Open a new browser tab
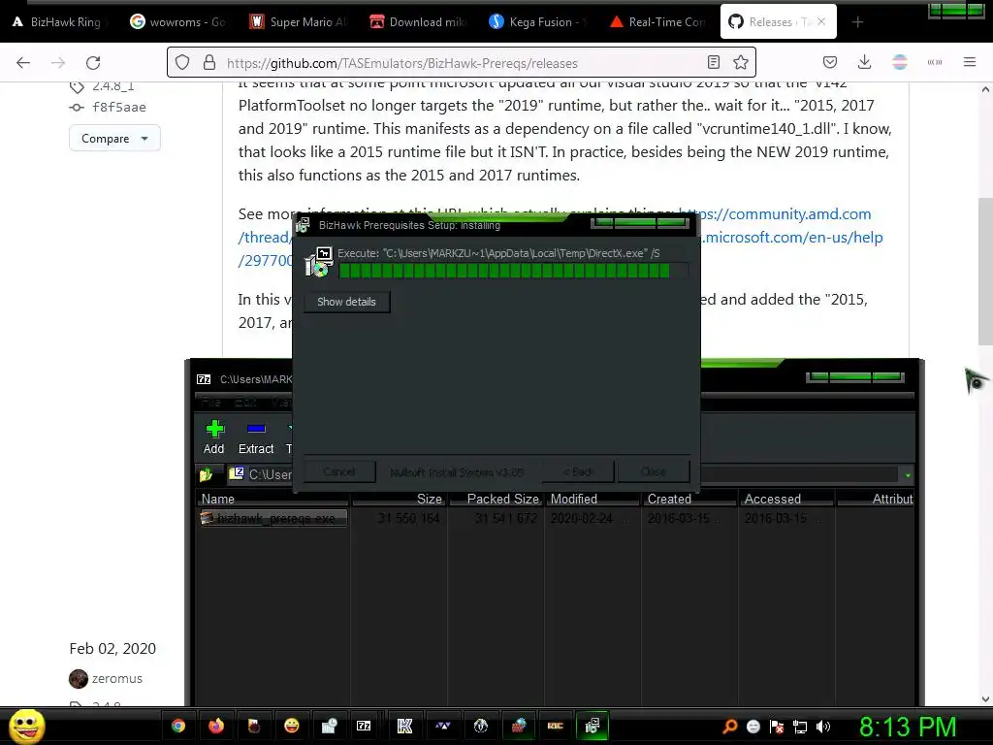This screenshot has width=993, height=745. coord(857,22)
